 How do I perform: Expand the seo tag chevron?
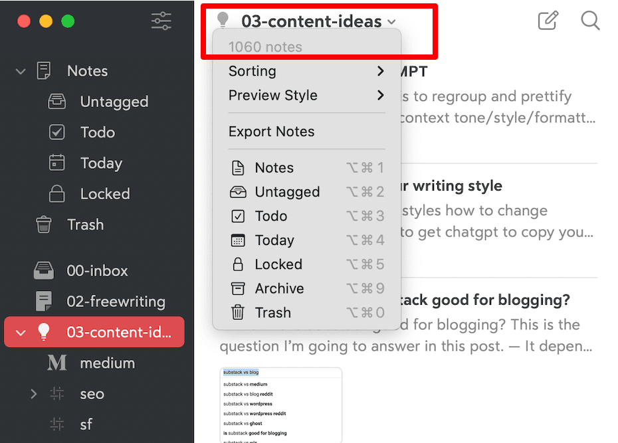point(34,393)
